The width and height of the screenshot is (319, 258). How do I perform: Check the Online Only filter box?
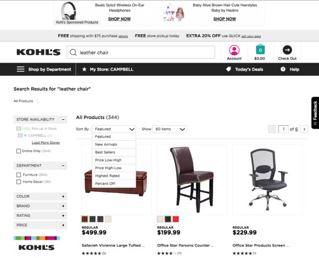[x=19, y=151]
